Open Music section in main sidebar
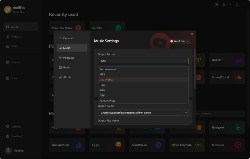Viewport: 250px width, 159px height. tap(21, 27)
